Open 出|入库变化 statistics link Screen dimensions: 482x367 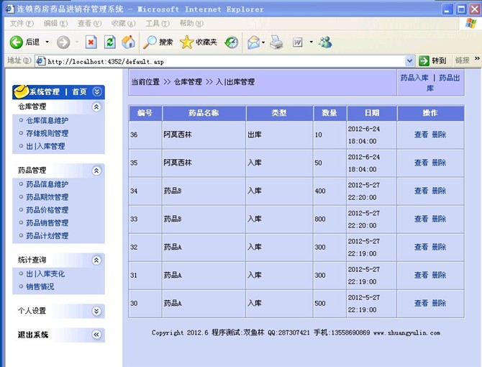coord(45,274)
